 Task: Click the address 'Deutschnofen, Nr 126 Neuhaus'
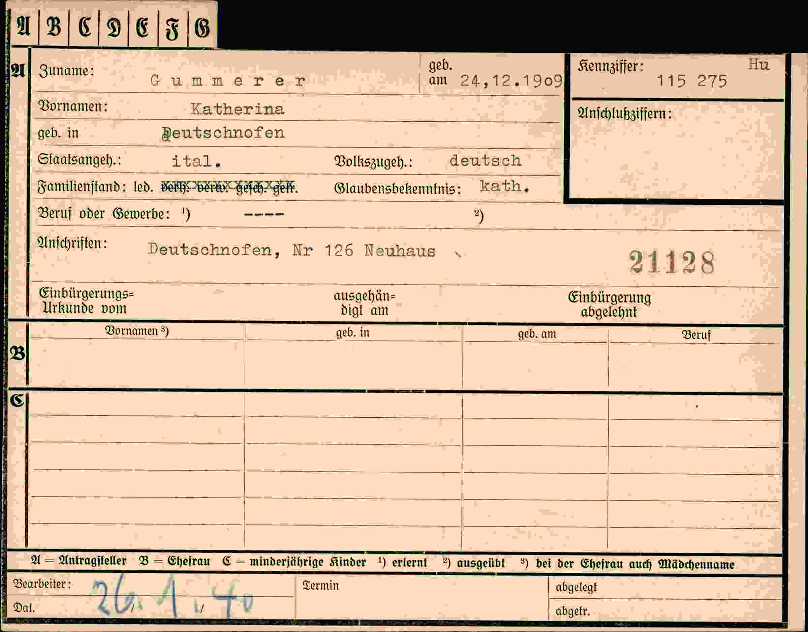pyautogui.click(x=292, y=250)
